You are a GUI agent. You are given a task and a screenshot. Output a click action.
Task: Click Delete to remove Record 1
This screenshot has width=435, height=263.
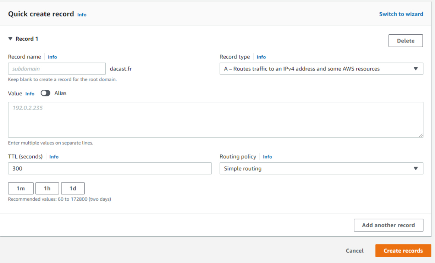406,40
